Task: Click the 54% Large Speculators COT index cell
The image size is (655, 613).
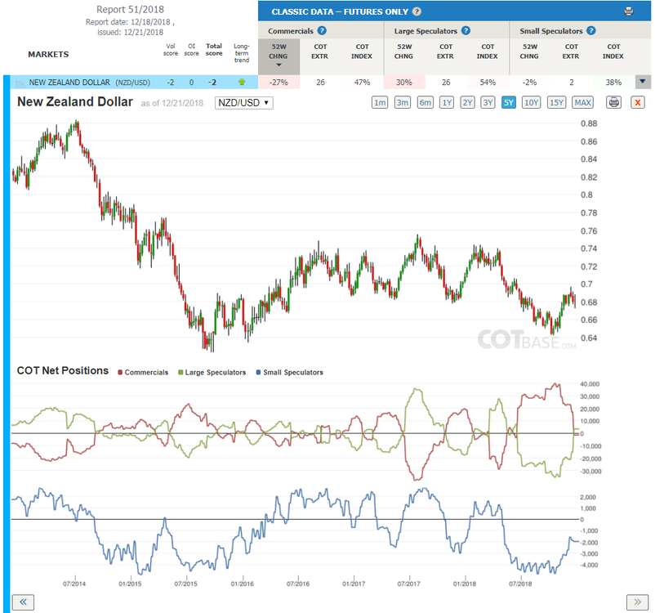Action: coord(488,82)
